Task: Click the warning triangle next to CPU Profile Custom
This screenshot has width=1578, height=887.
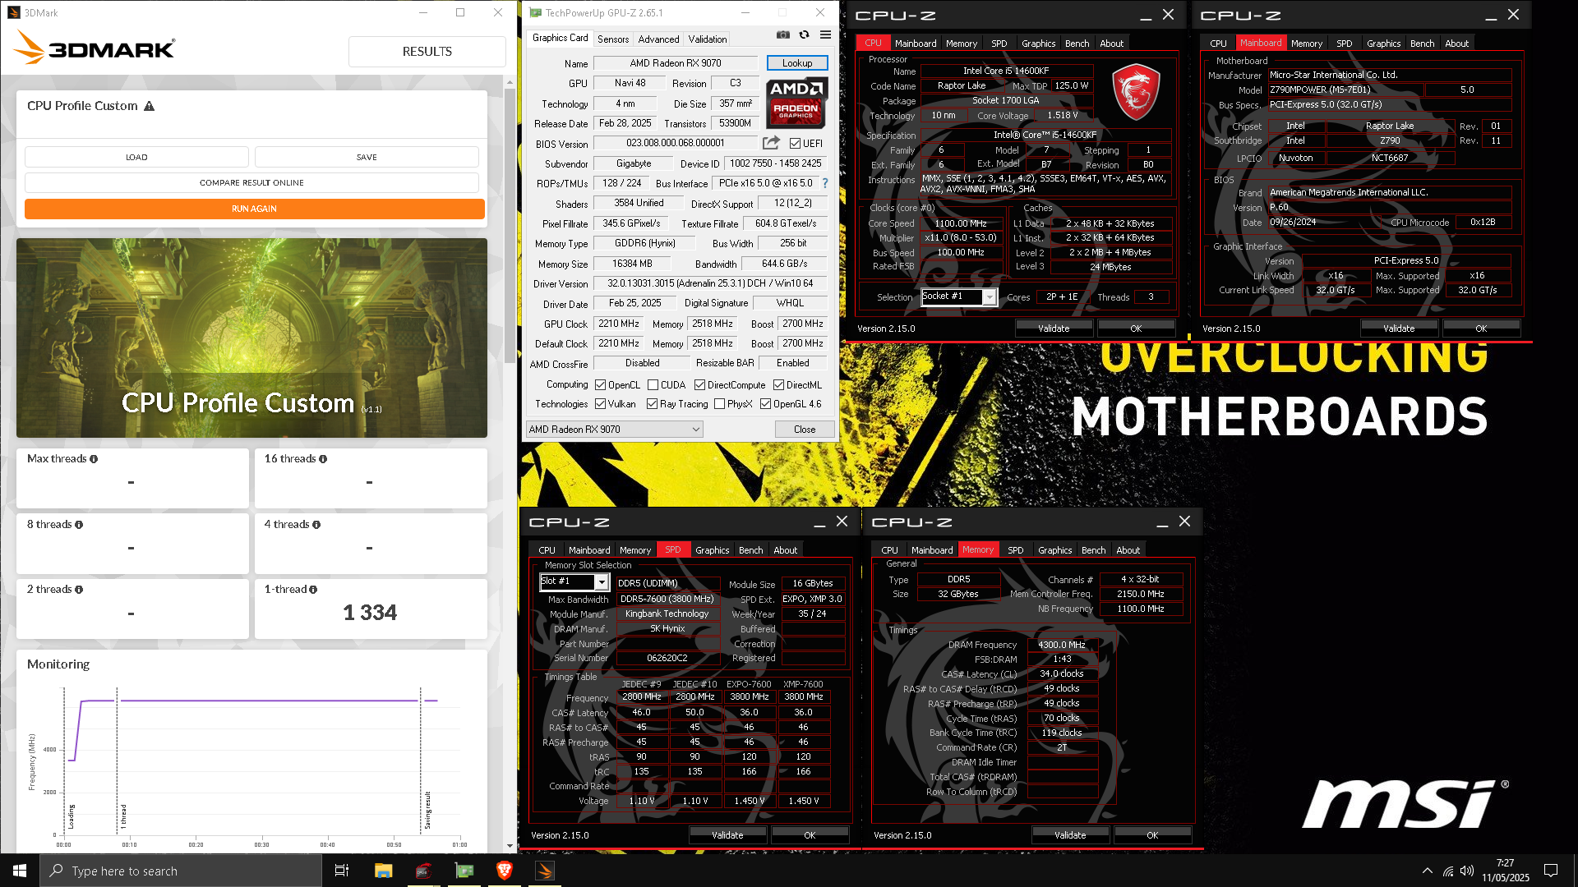Action: 150,106
